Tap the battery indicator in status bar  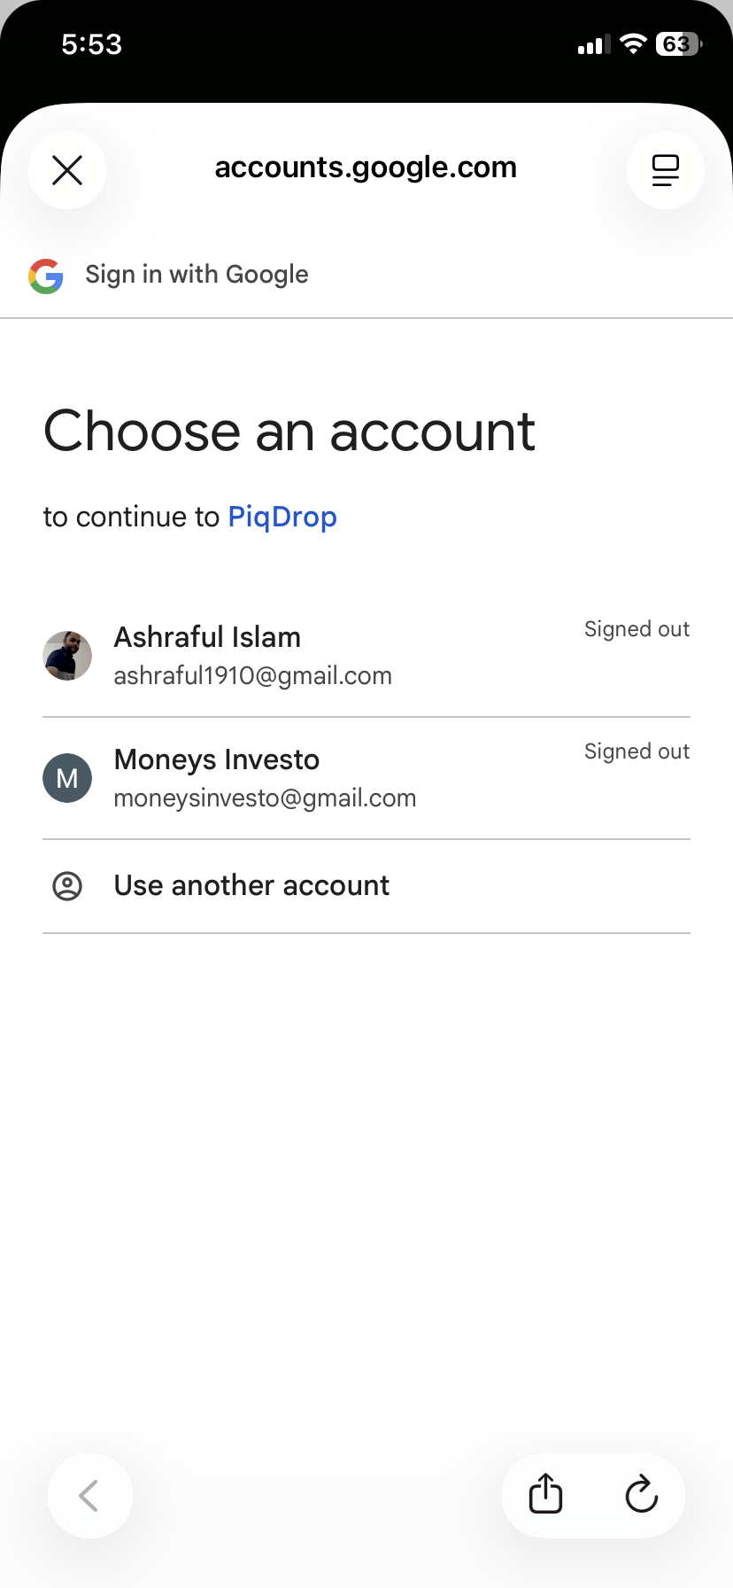[679, 44]
